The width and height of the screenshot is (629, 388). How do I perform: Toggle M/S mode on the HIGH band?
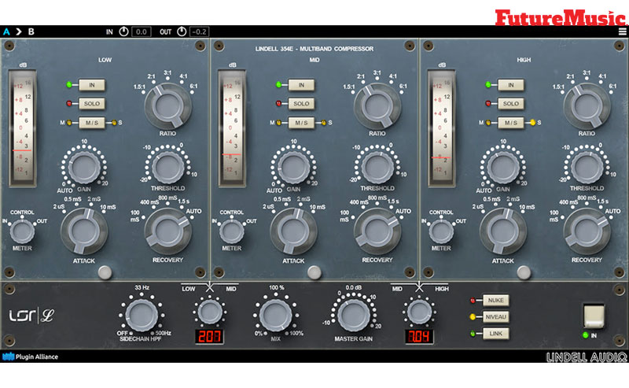[510, 123]
